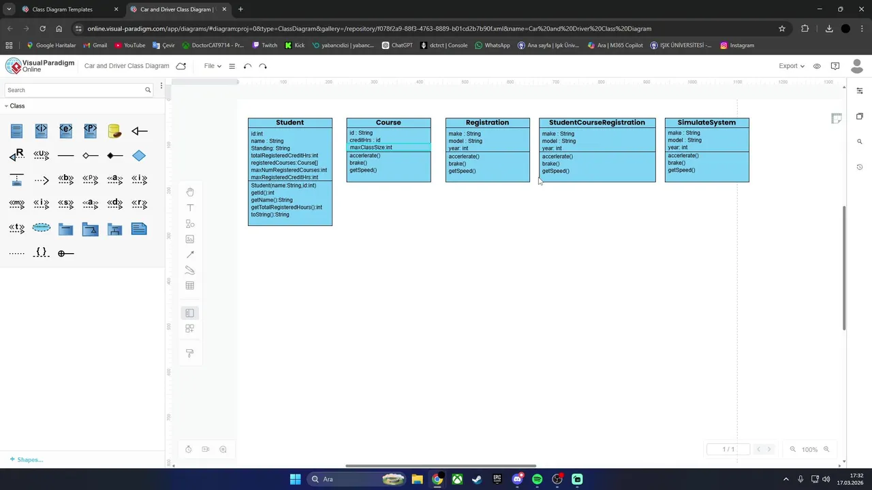Switch to Car and Driver Class Diagram tab
The image size is (872, 490).
177,10
